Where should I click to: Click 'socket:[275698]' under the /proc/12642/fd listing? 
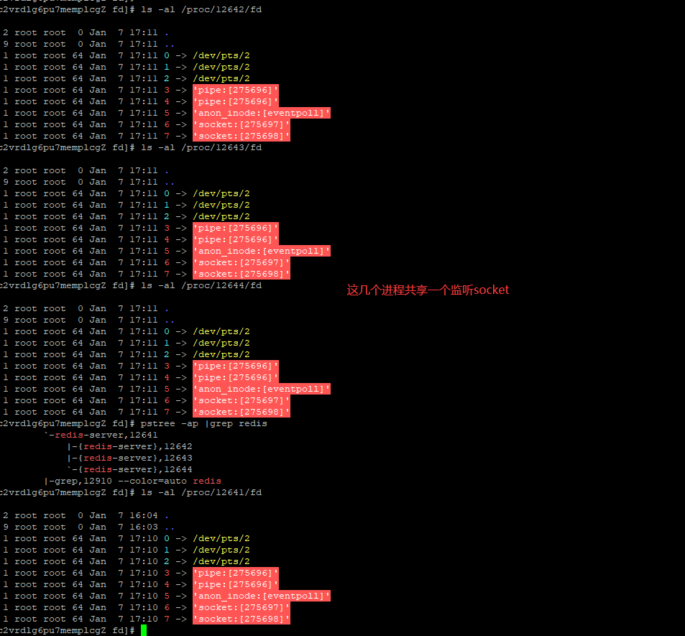click(241, 136)
